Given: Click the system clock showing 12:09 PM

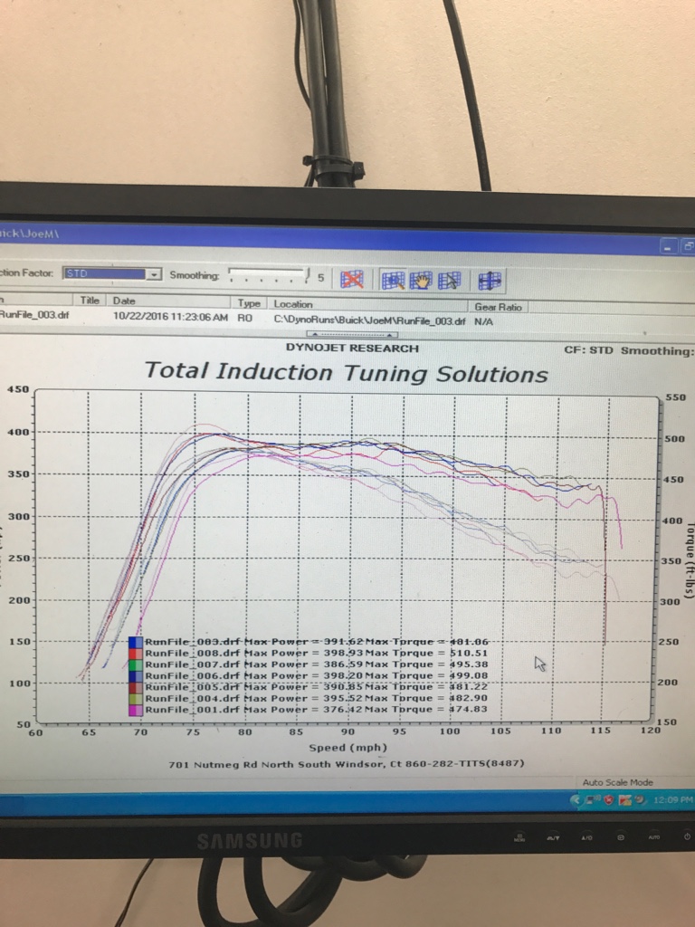Looking at the screenshot, I should click(x=672, y=801).
